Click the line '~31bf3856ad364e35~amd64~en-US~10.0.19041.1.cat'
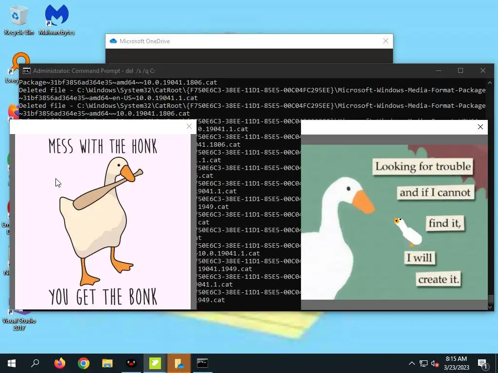Viewport: 498px width, 373px height. coord(108,98)
